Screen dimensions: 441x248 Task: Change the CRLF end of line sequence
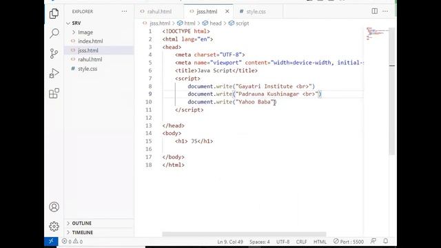(x=301, y=242)
